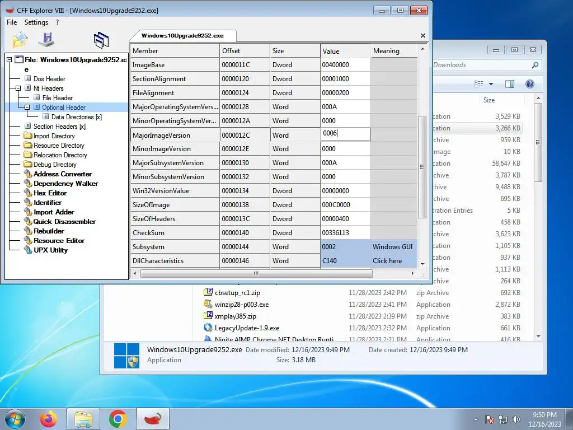Select Optional Header in the tree
Image resolution: width=573 pixels, height=430 pixels.
pyautogui.click(x=64, y=107)
